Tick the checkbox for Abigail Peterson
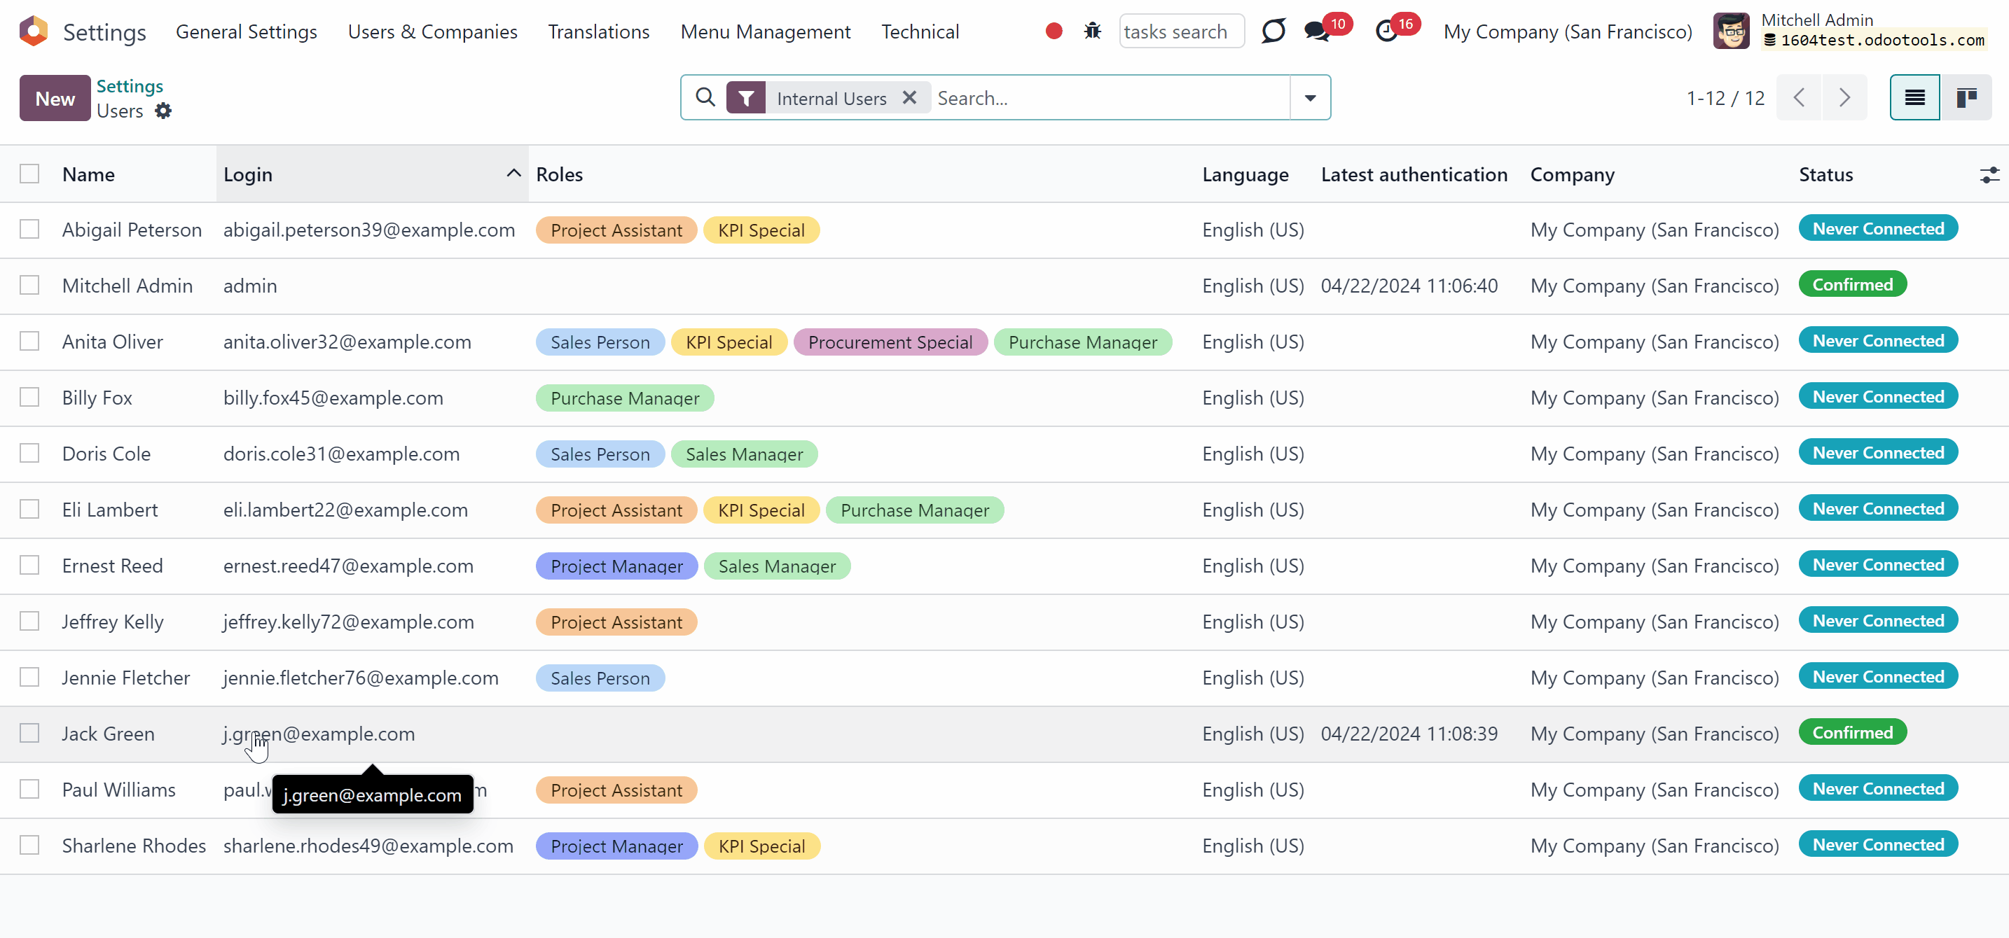2009x938 pixels. pyautogui.click(x=29, y=229)
